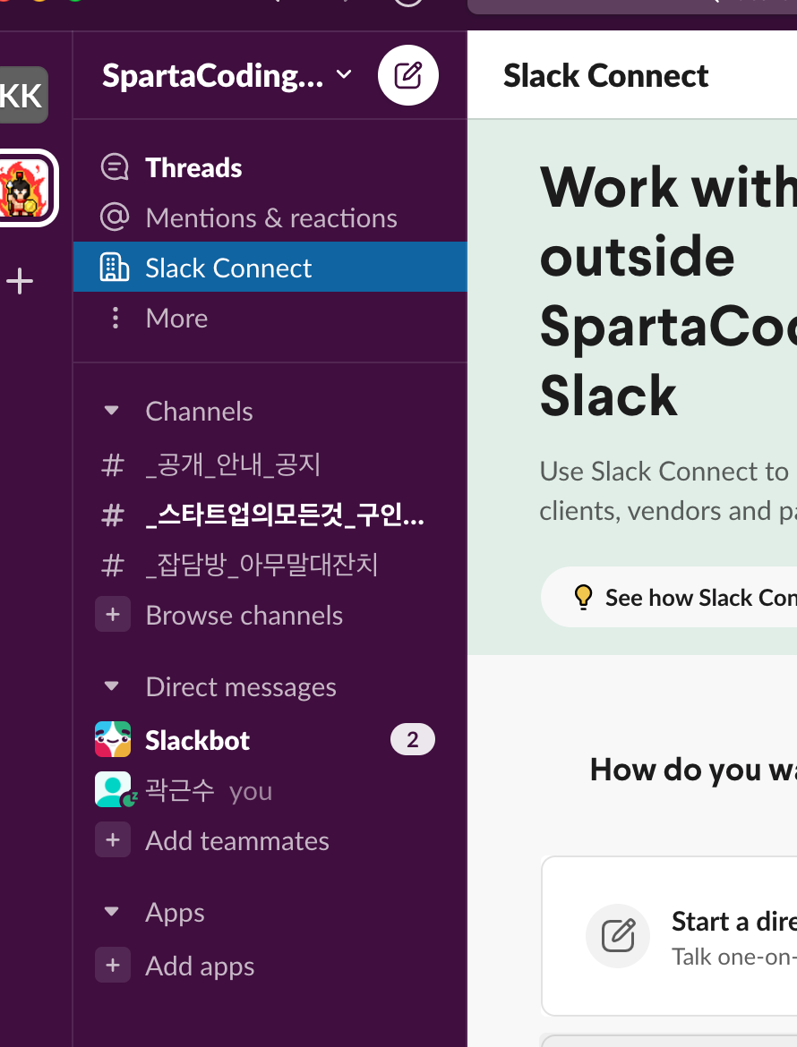Click the Start a direct message card

click(x=669, y=936)
